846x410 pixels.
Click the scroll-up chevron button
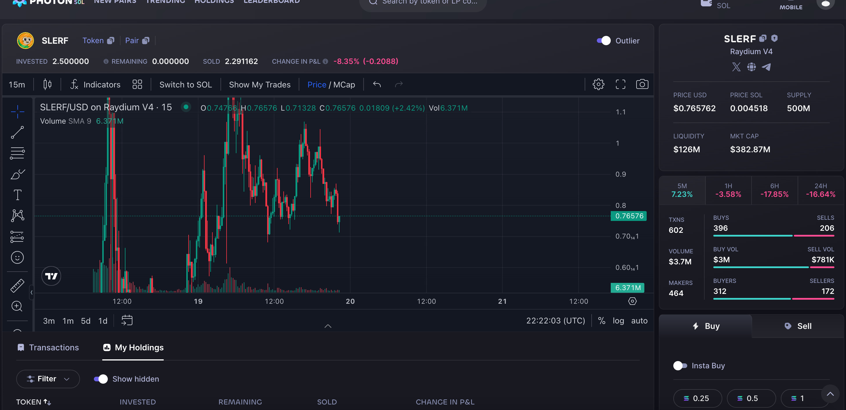830,394
